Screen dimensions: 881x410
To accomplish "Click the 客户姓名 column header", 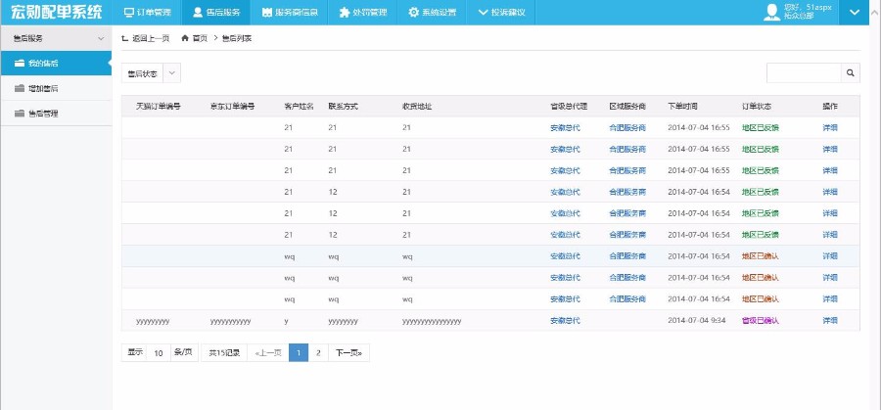I will click(x=299, y=106).
